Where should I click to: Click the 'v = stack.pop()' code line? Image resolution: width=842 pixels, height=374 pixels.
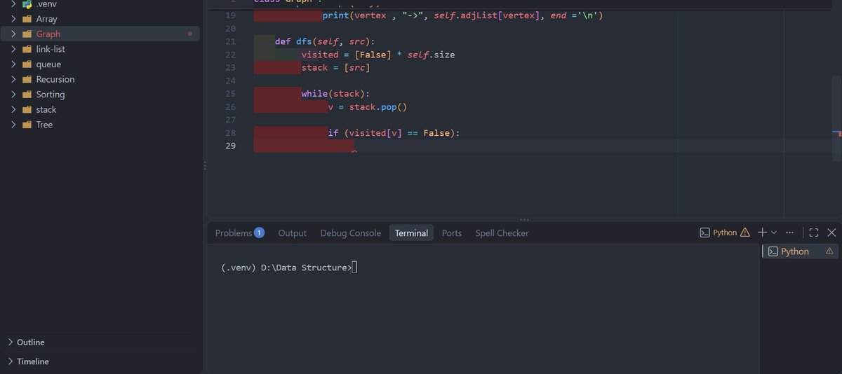coord(368,107)
